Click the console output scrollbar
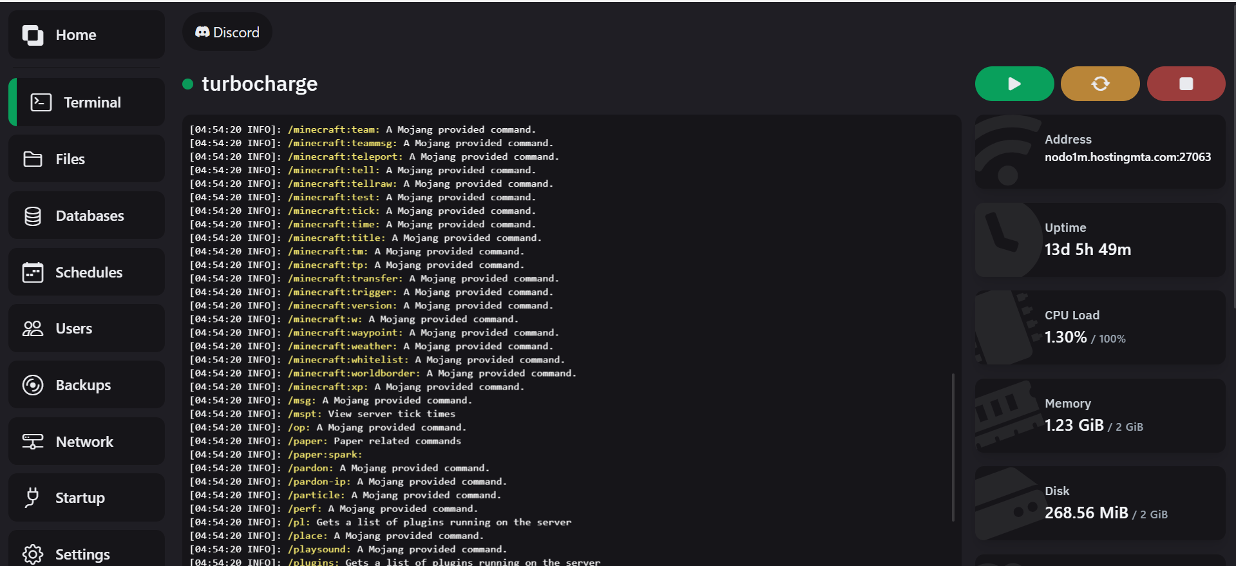 953,447
